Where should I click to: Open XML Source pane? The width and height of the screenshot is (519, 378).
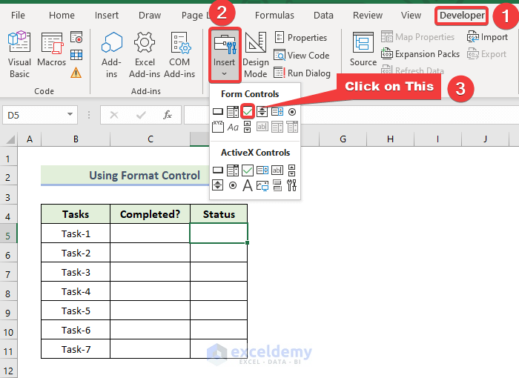click(x=363, y=49)
